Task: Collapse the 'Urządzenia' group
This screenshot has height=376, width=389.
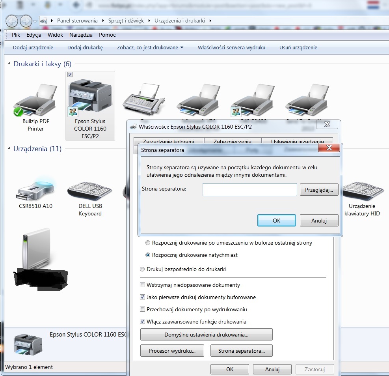Action: [9, 148]
